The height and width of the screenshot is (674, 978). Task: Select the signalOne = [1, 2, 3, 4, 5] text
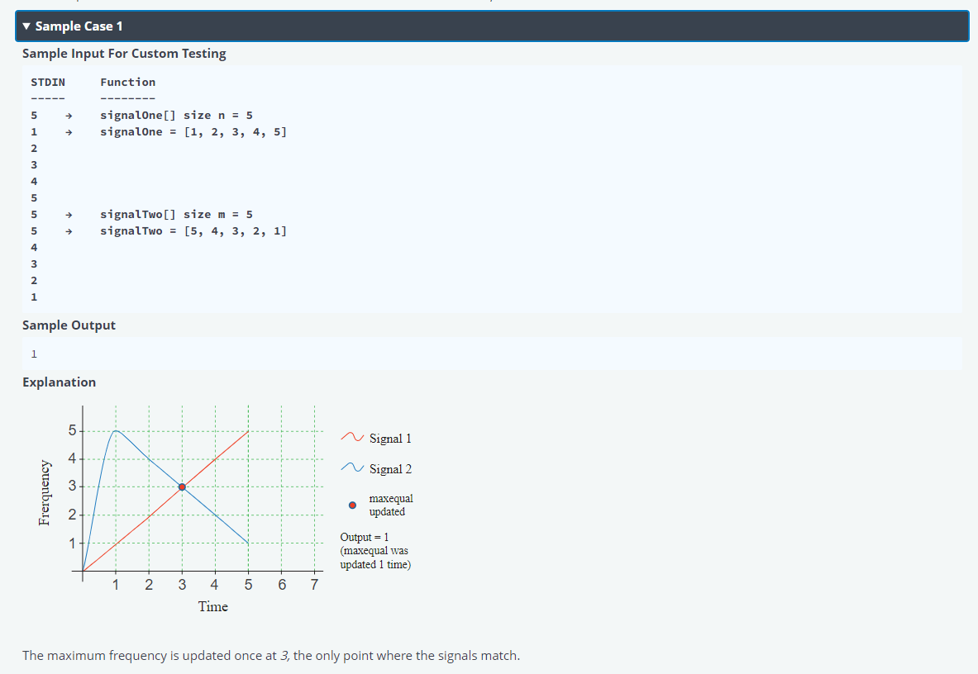pos(193,131)
